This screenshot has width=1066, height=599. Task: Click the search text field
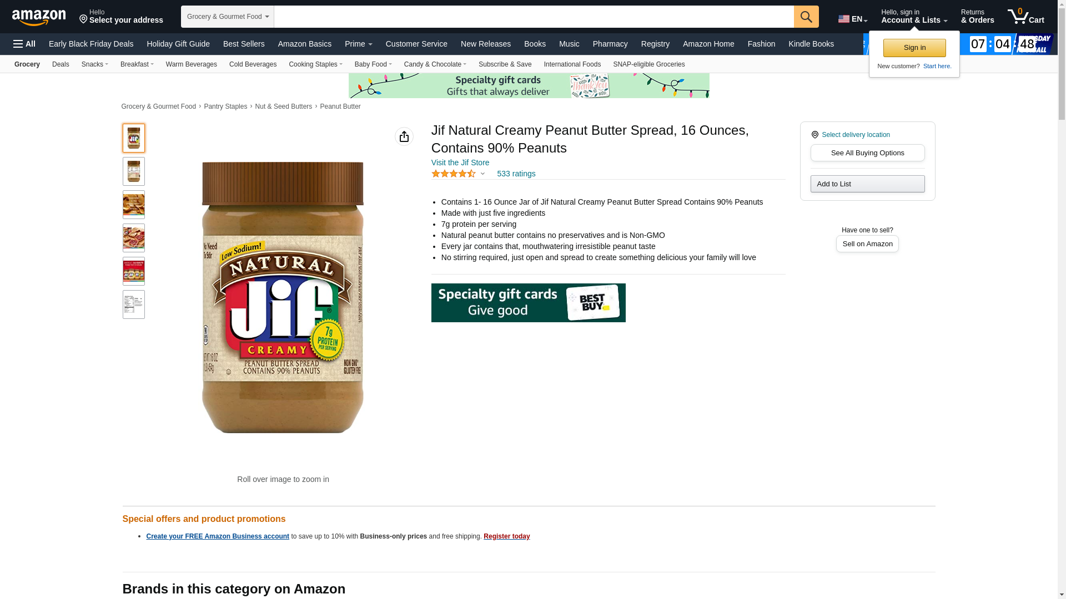point(534,17)
